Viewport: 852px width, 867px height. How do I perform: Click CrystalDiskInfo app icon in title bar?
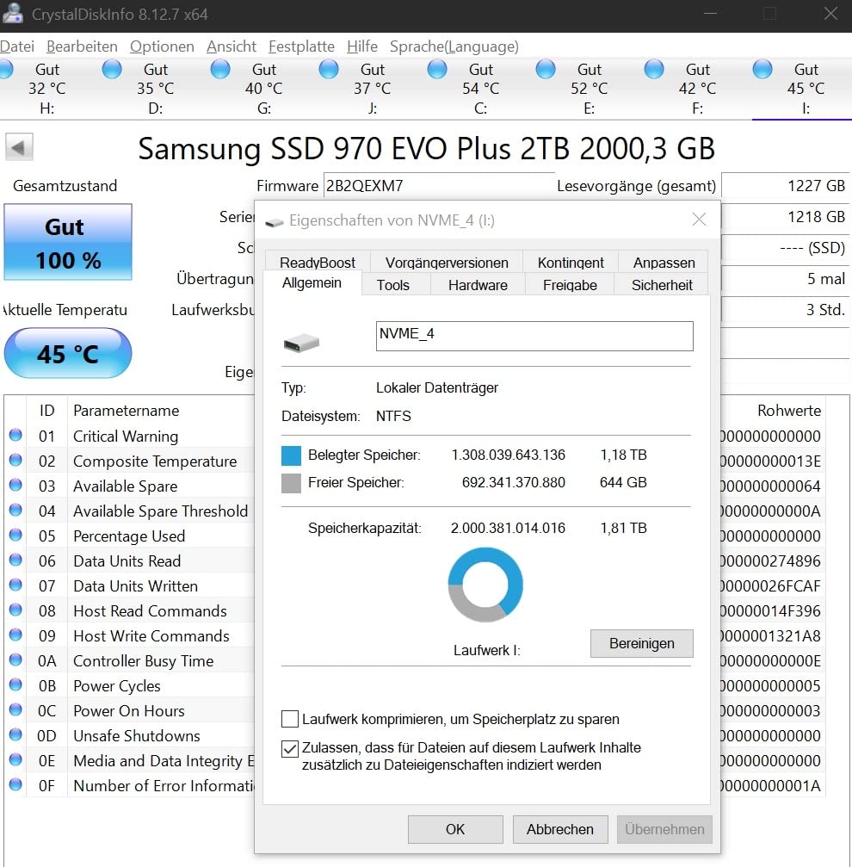pyautogui.click(x=12, y=13)
